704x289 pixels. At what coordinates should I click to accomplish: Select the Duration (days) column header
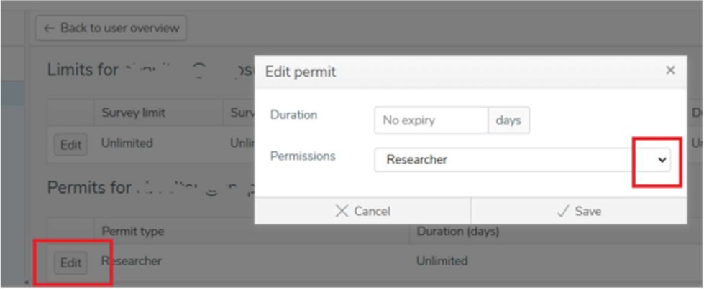[457, 232]
